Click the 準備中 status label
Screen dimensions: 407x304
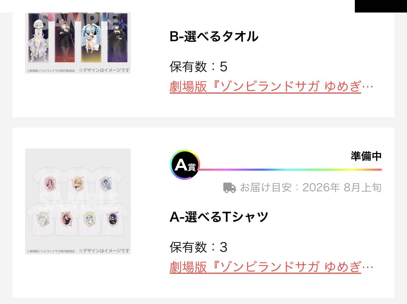pyautogui.click(x=366, y=156)
